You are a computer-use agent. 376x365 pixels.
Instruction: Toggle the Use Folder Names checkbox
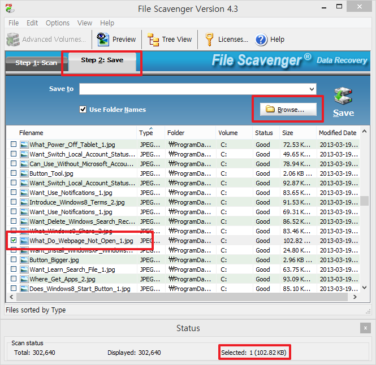83,110
